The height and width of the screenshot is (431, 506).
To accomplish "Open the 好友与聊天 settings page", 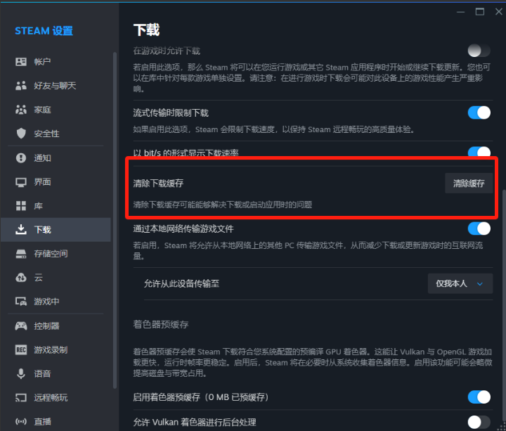I will point(56,86).
